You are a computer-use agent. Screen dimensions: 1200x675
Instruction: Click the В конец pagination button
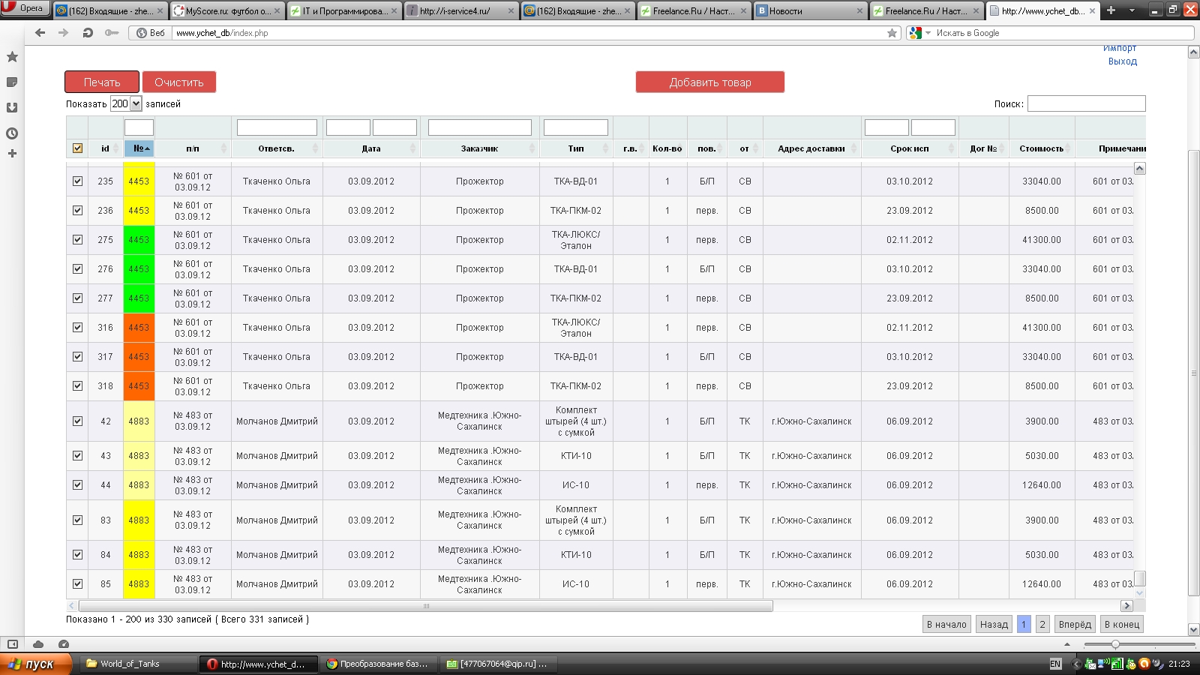click(x=1122, y=624)
